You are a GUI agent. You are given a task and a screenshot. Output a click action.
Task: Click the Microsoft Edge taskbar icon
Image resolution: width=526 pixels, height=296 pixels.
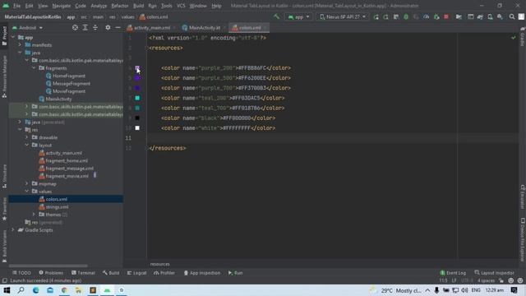click(x=35, y=290)
